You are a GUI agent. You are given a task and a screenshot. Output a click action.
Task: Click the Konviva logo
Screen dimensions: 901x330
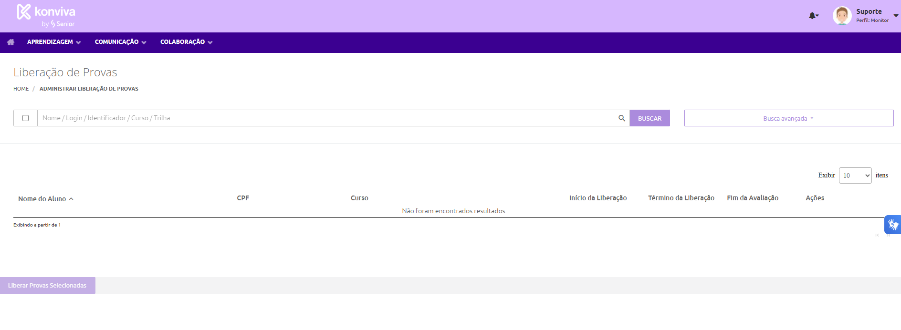tap(46, 15)
